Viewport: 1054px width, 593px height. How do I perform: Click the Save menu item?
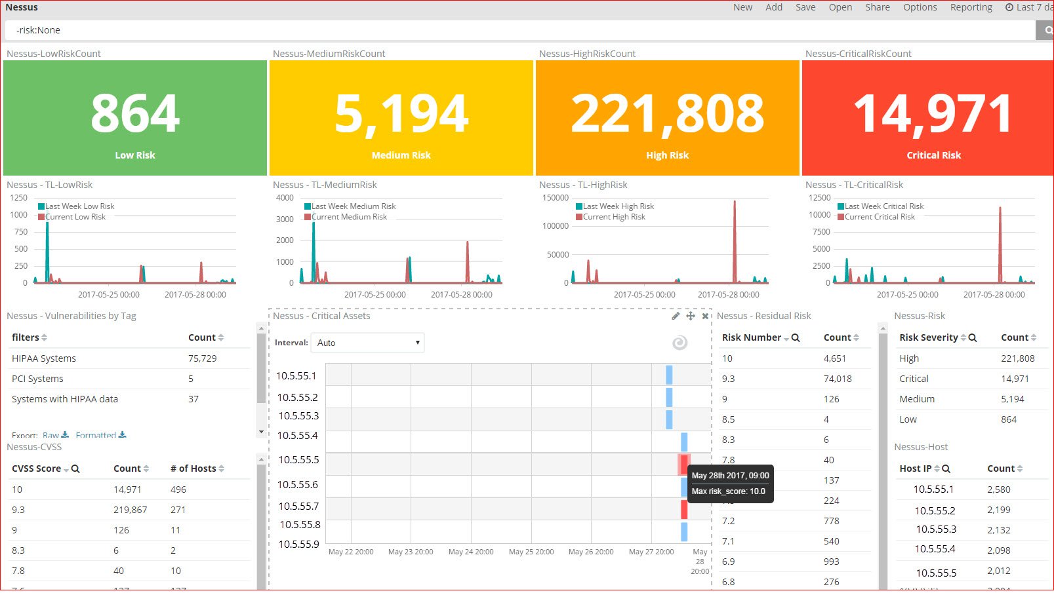805,7
